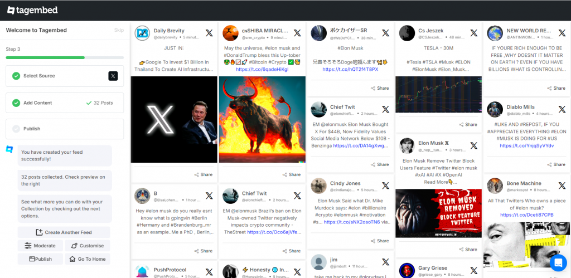Viewport: 571px width, 278px height.
Task: Click Gary Griese profile avatar
Action: pos(407,270)
